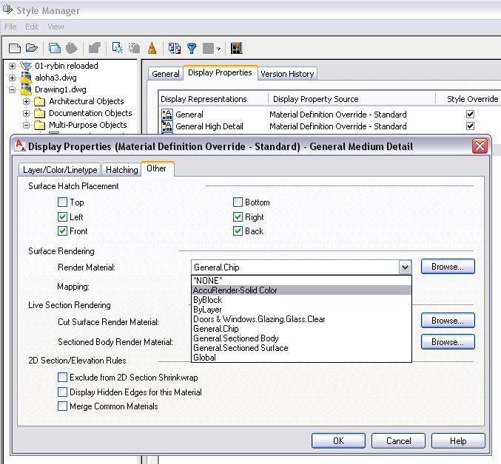Switch to the Hatching tab
The height and width of the screenshot is (464, 501).
click(122, 169)
